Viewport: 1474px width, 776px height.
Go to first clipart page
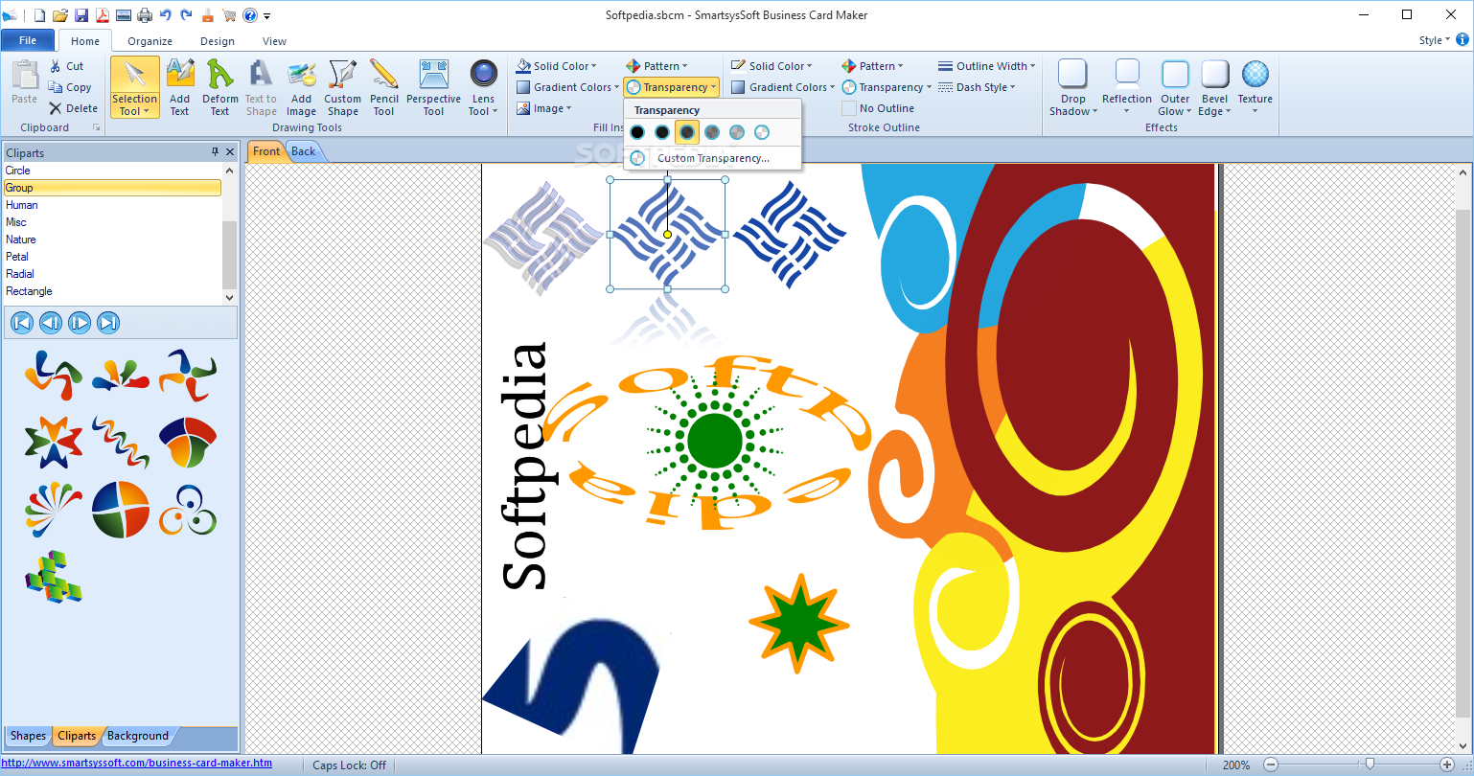point(22,323)
